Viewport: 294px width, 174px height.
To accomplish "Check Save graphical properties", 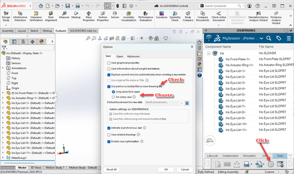I will click(109, 63).
